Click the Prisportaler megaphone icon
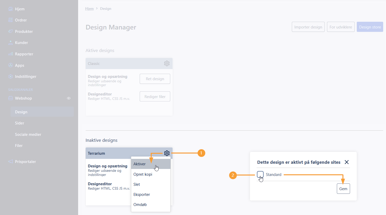This screenshot has height=215, width=386. 10,161
